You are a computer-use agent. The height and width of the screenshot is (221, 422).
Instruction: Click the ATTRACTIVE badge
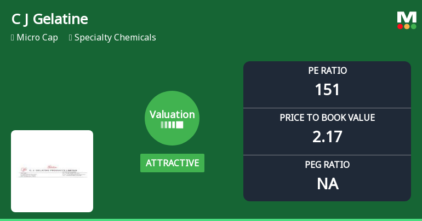(x=172, y=163)
